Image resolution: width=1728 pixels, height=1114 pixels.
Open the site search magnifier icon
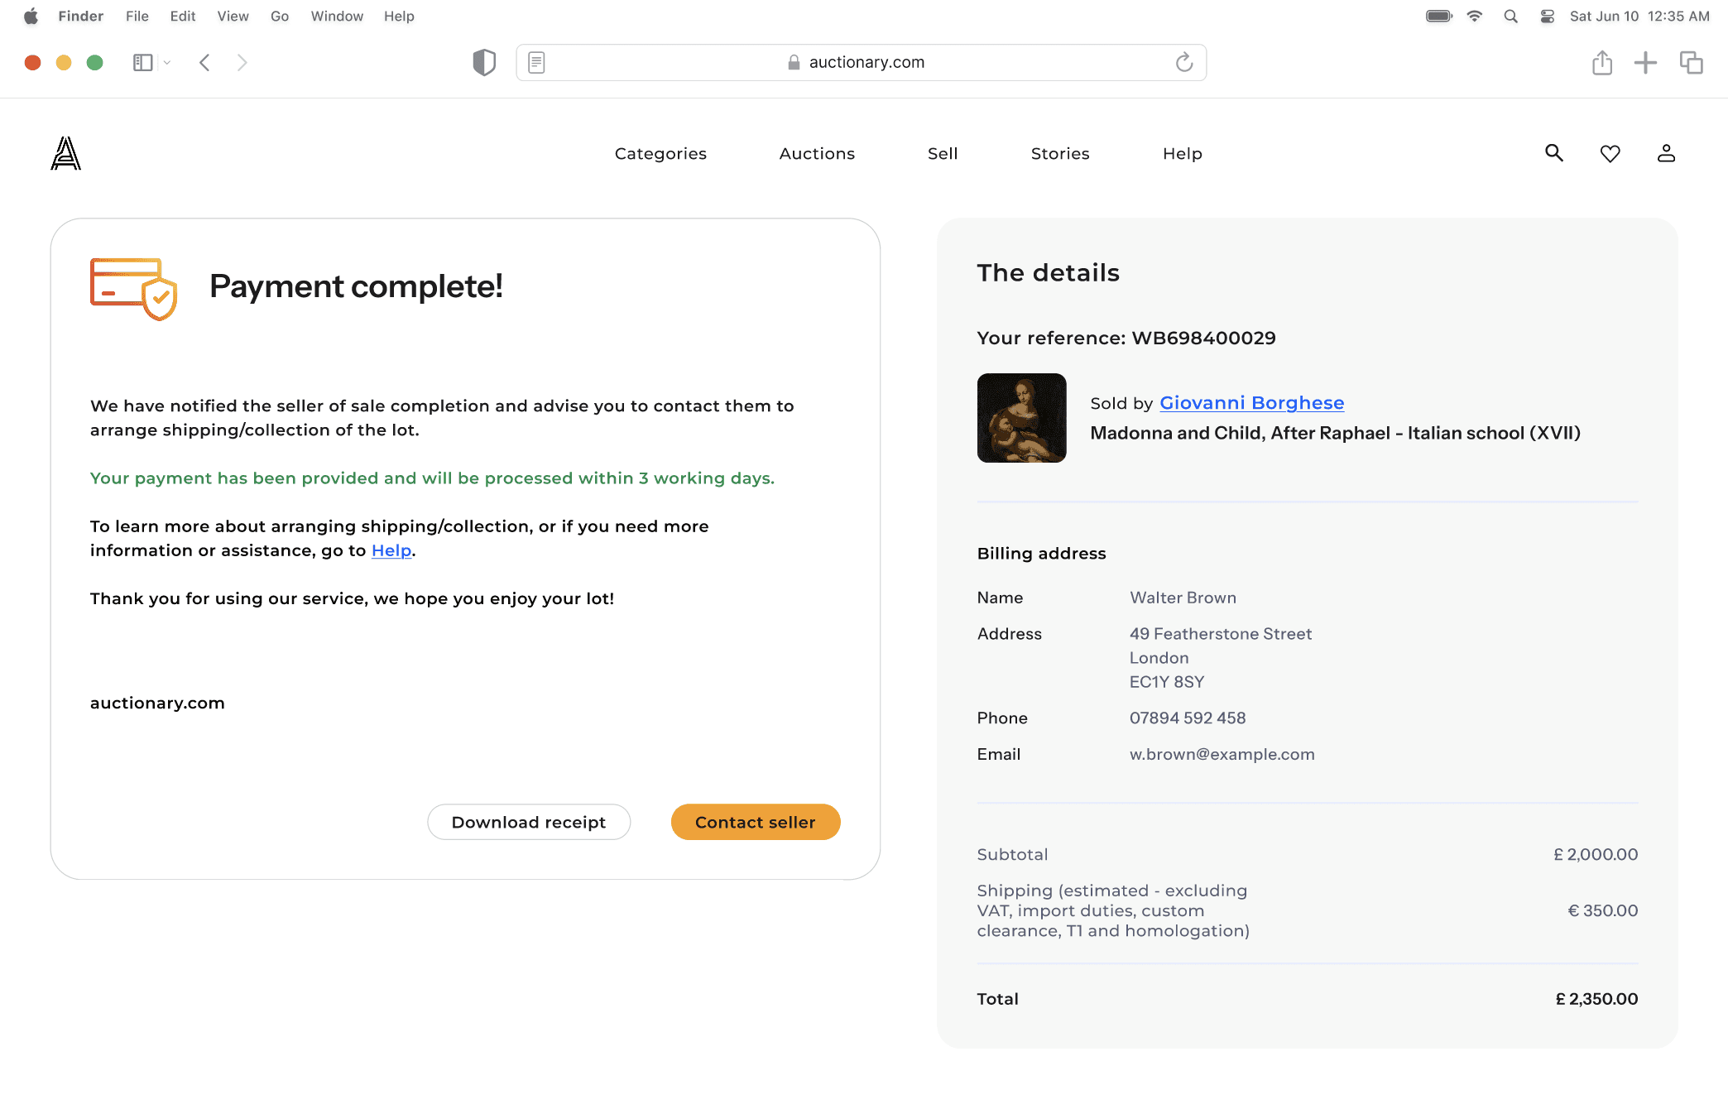[1553, 153]
